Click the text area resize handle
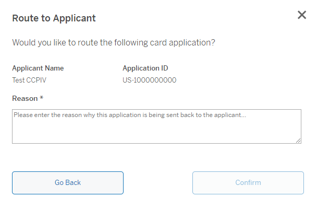 coord(298,140)
